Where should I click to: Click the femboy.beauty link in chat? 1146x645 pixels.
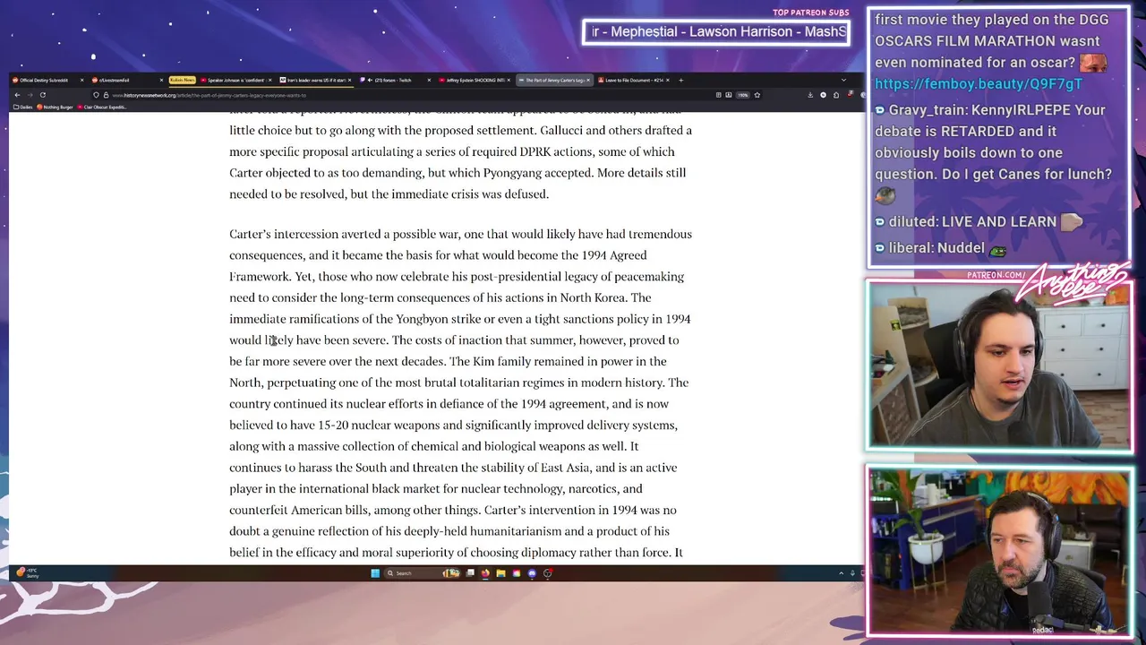979,83
